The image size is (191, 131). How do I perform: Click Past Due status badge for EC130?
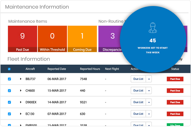(x=175, y=114)
